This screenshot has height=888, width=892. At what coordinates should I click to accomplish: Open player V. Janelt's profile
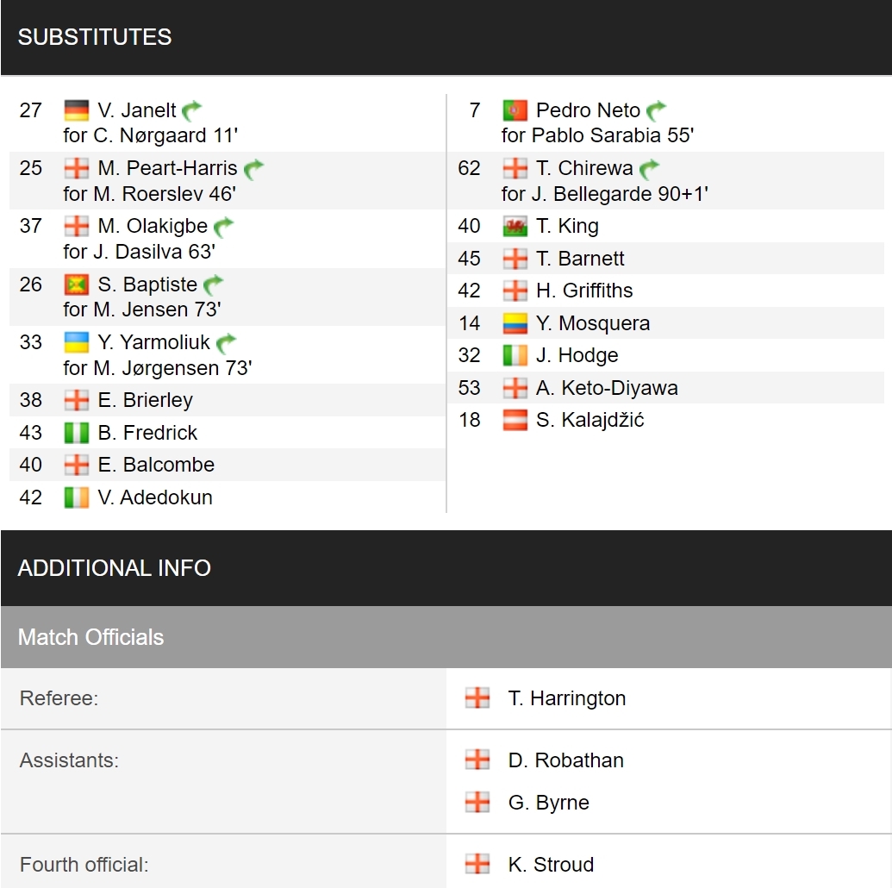tap(136, 110)
